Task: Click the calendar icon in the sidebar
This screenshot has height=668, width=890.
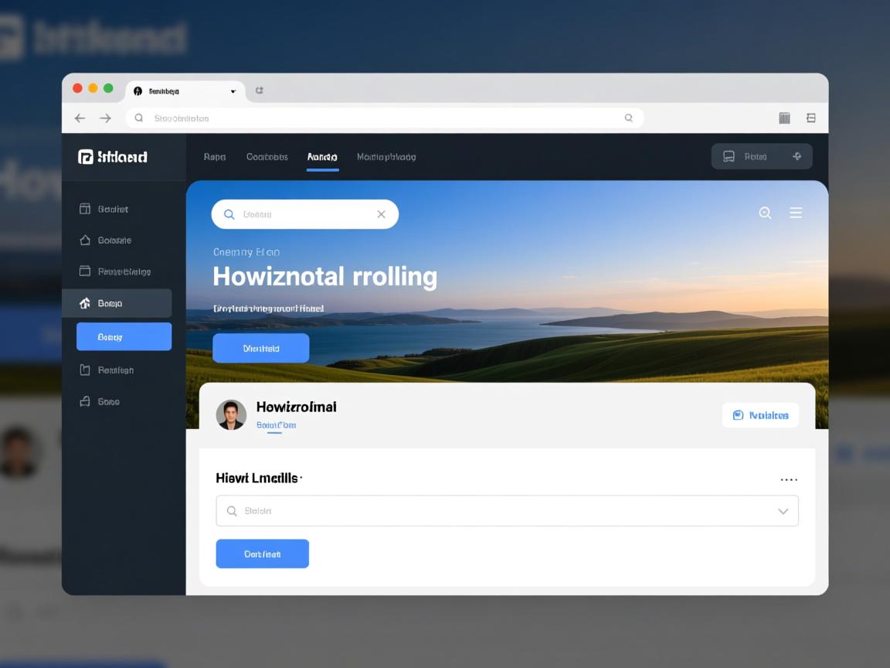Action: [x=85, y=209]
